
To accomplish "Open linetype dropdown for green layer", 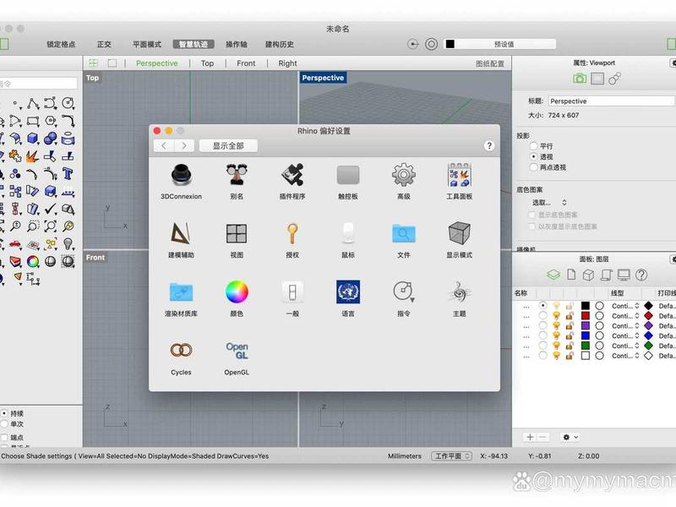I will pos(625,346).
